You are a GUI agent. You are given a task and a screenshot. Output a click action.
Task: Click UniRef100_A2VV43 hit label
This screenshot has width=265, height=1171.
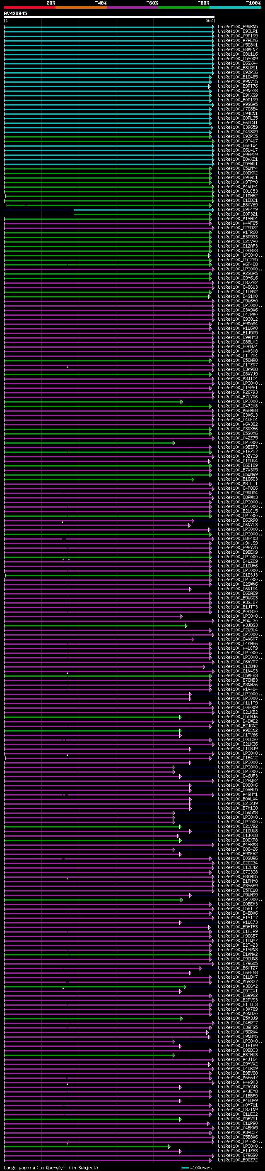tap(238, 1086)
